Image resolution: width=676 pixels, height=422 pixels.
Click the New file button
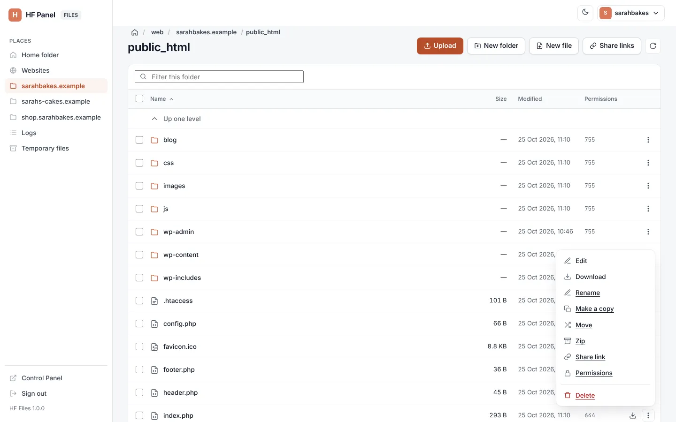(x=554, y=46)
